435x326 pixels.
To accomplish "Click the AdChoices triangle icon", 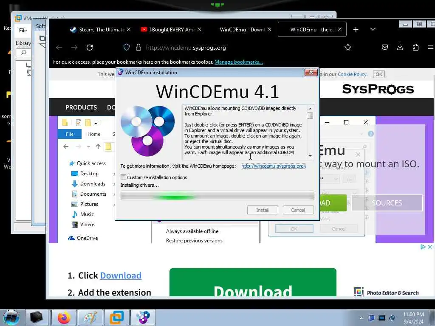I will [423, 247].
